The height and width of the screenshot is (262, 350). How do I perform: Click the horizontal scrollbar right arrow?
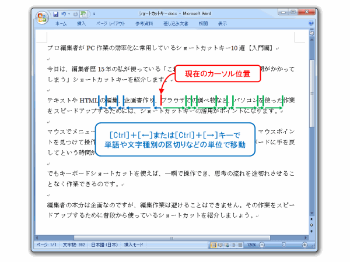(306, 238)
